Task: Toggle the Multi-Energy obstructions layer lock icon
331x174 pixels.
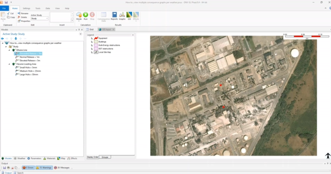Action: (x=92, y=45)
